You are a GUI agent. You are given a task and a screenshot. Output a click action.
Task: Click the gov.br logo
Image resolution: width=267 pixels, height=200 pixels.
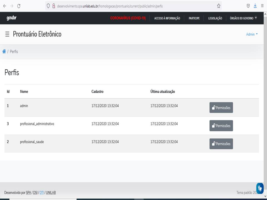pos(11,18)
